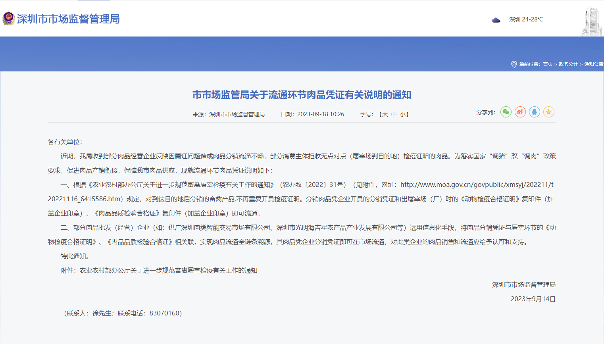Click the building illustration at top right

591,20
